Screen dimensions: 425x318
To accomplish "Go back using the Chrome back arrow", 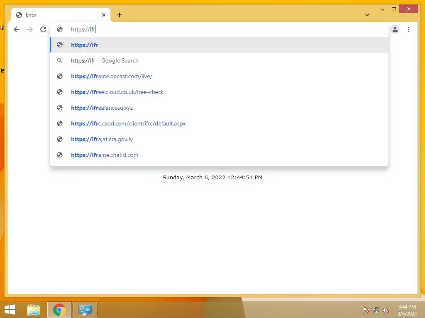I will (17, 29).
